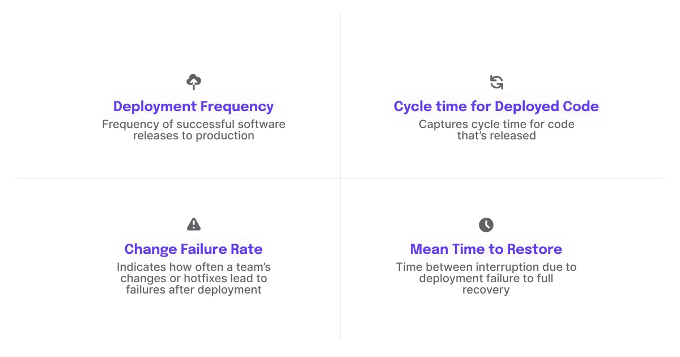Click the 'that's released' text line
Screen dimensions: 680x357
(x=496, y=136)
